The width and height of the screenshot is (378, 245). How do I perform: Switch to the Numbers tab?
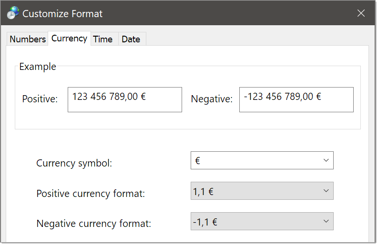[28, 39]
